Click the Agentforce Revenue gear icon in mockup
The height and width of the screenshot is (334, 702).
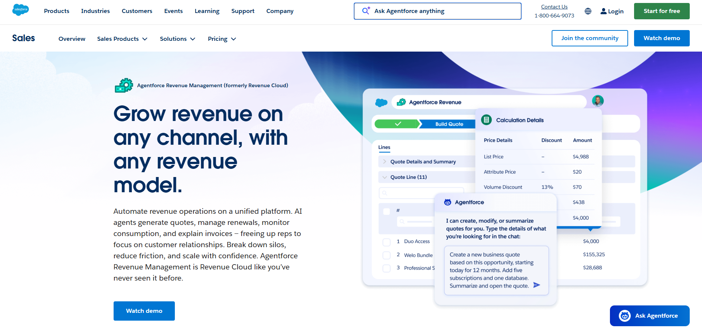pyautogui.click(x=401, y=102)
